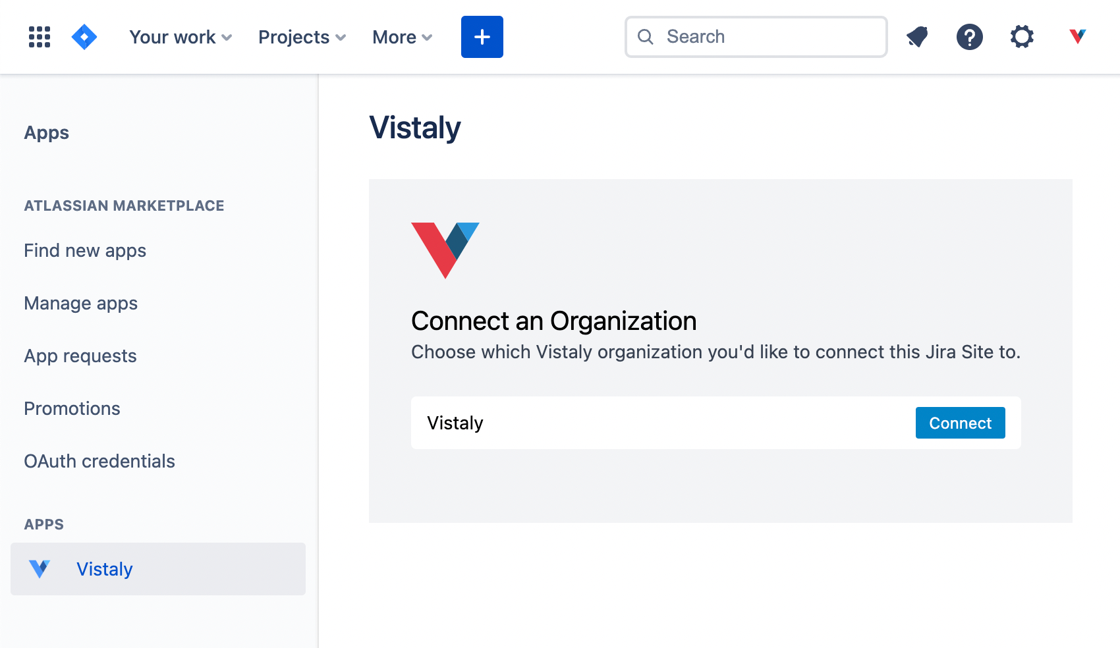Image resolution: width=1120 pixels, height=648 pixels.
Task: Click the Vistaly logo icon in sidebar
Action: 40,569
